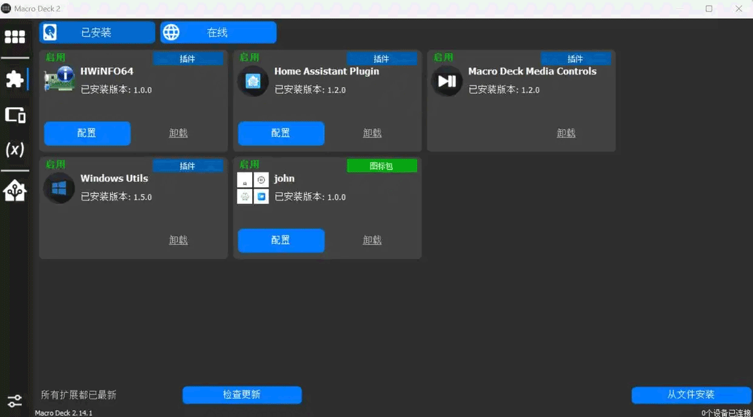Click the 插件 badge on Home Assistant card
The height and width of the screenshot is (417, 753).
click(382, 59)
